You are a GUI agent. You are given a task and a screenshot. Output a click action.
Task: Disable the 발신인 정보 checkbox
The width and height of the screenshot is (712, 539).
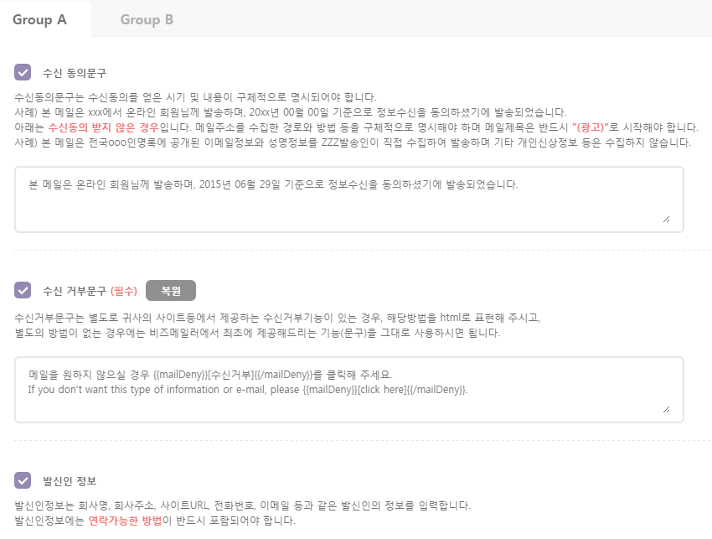[23, 480]
